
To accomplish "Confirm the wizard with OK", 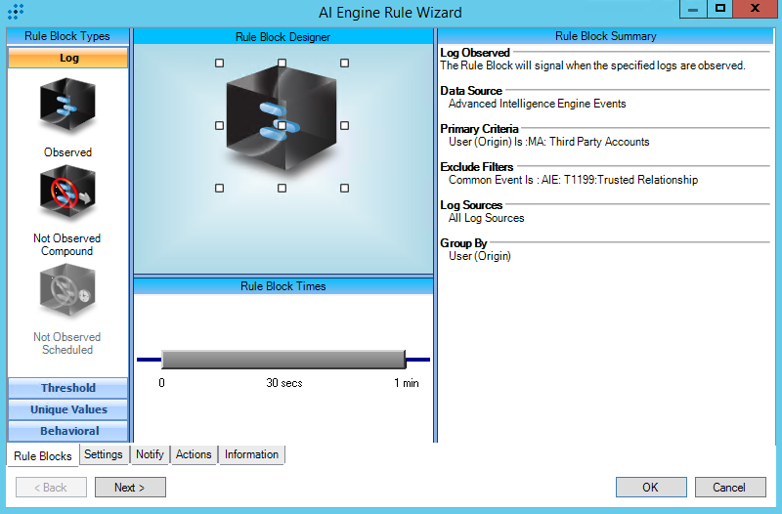I will 650,487.
